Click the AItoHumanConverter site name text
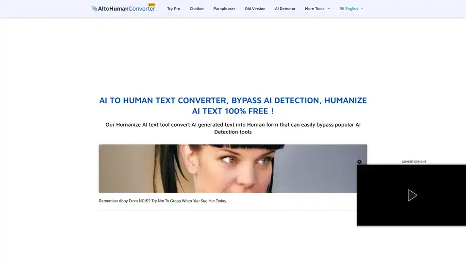 (x=126, y=9)
